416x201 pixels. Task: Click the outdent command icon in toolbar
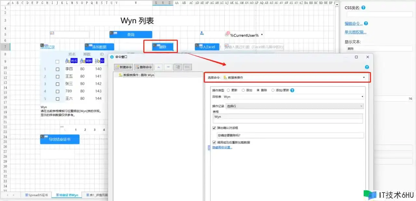pos(188,67)
